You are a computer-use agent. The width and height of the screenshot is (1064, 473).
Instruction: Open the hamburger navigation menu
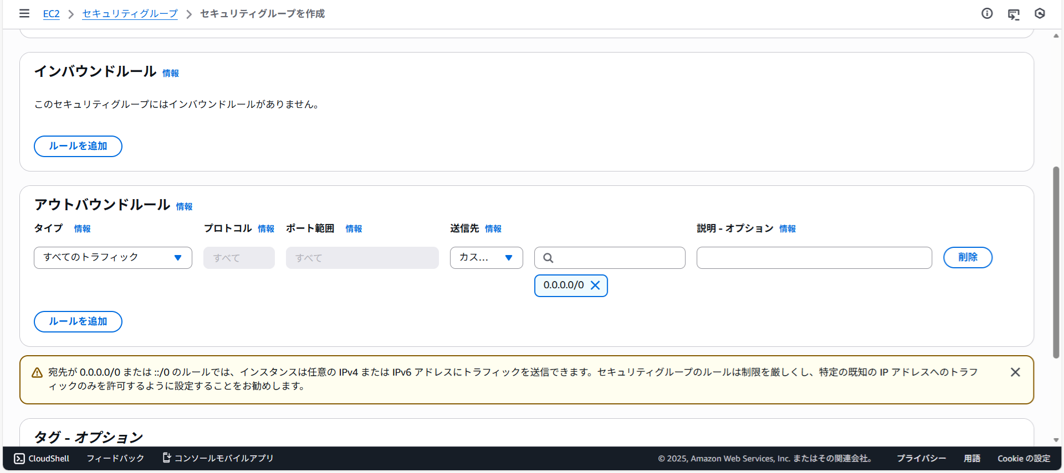coord(24,13)
